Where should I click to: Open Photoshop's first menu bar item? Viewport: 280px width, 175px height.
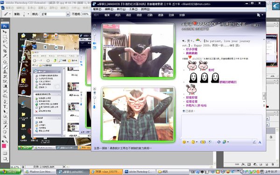(9, 8)
